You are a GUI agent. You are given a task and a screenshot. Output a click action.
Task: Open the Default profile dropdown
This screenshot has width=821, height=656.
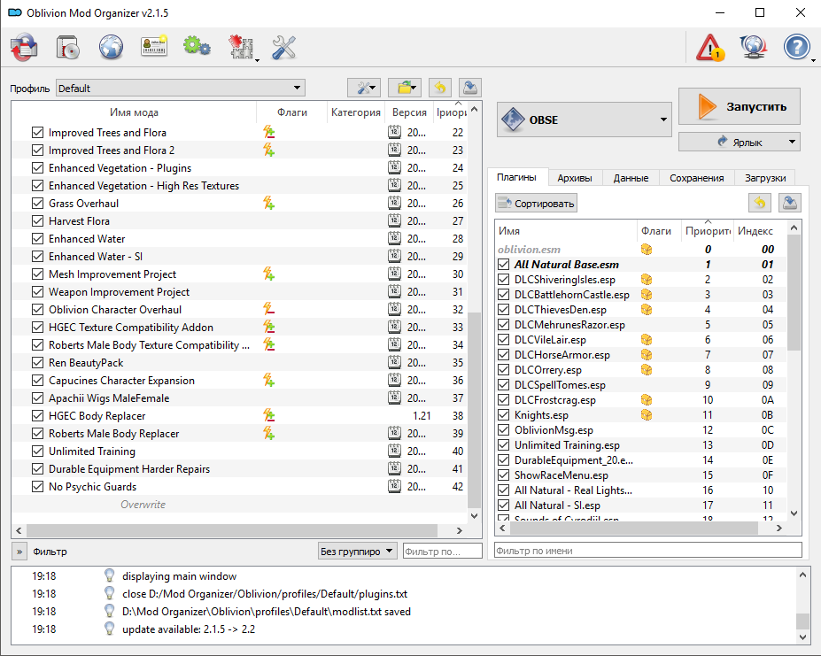pos(181,88)
